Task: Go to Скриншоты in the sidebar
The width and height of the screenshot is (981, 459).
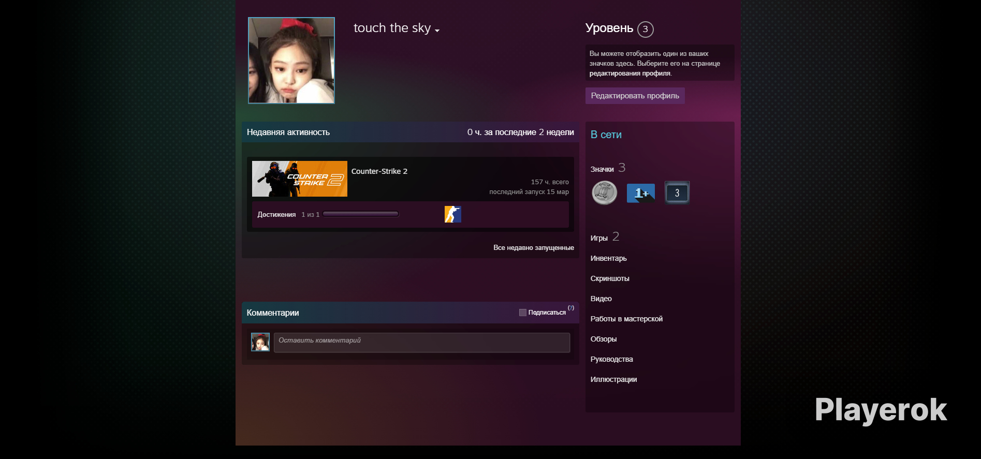Action: point(610,278)
